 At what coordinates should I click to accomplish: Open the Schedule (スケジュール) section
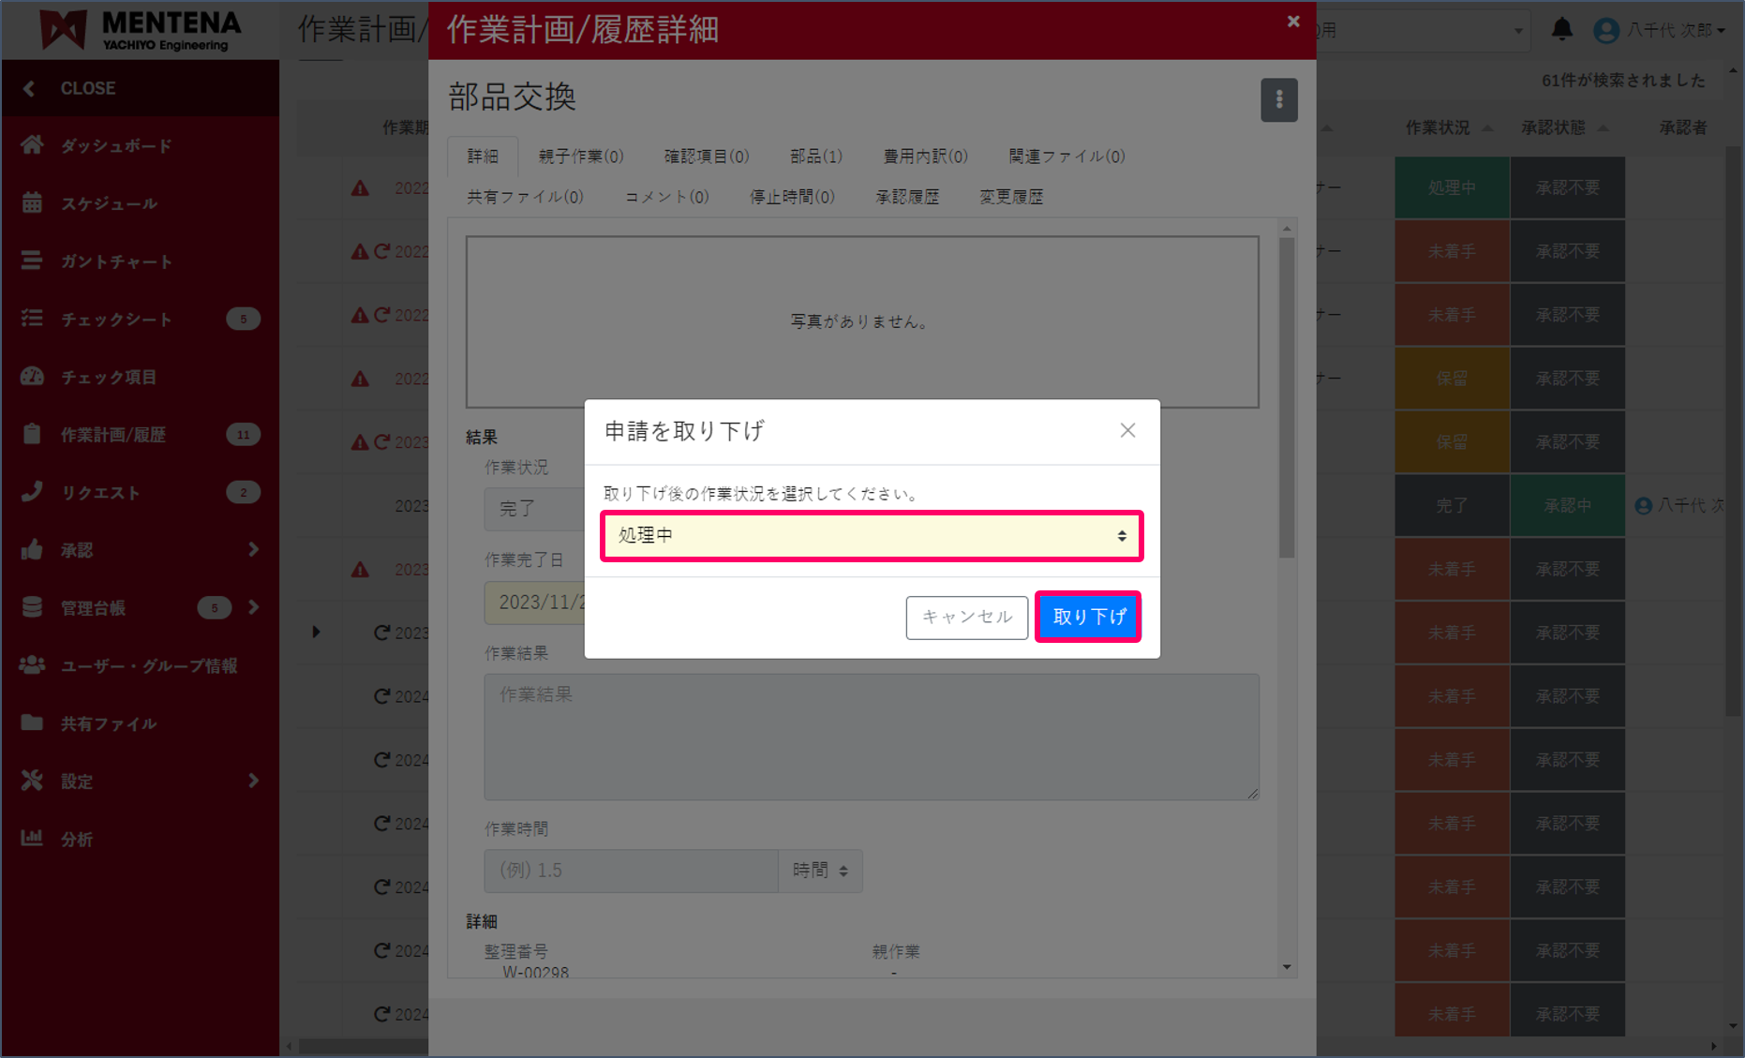click(112, 203)
